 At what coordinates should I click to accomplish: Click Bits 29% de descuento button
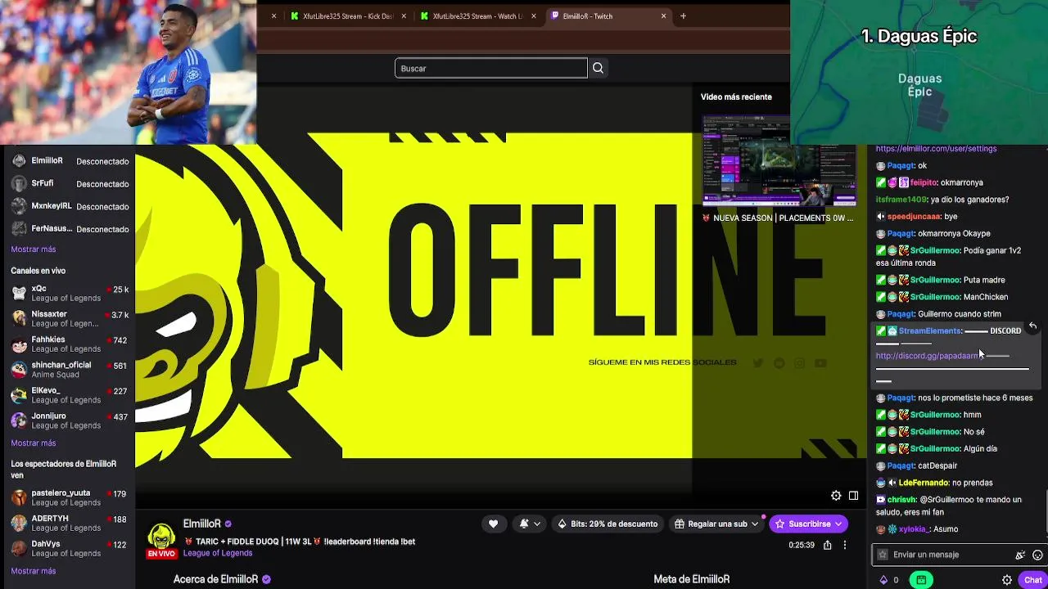click(608, 524)
